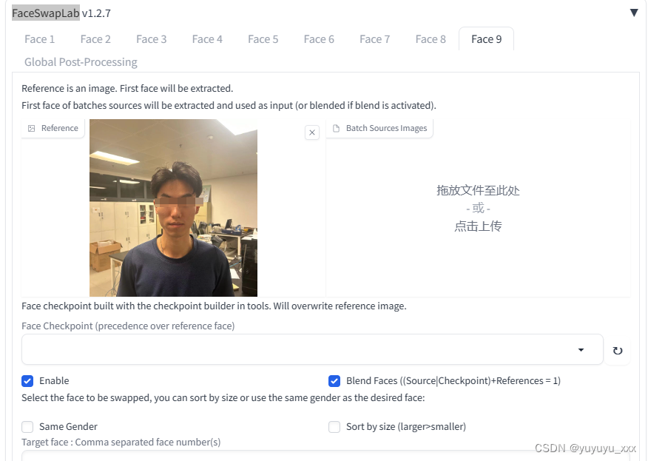The width and height of the screenshot is (648, 461).
Task: Click the Batch Sources Images file icon
Action: pos(337,128)
